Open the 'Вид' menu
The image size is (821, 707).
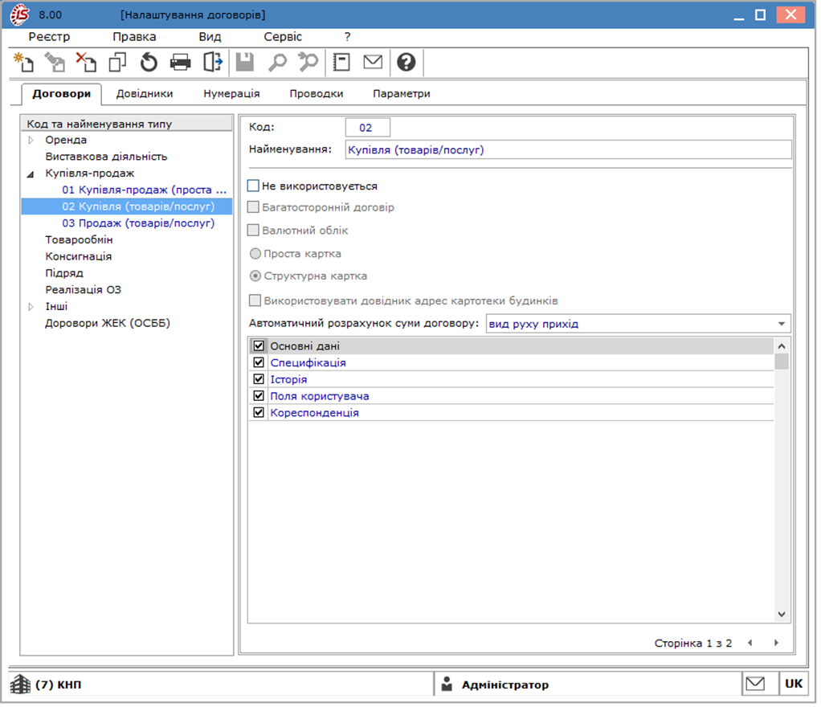(210, 37)
